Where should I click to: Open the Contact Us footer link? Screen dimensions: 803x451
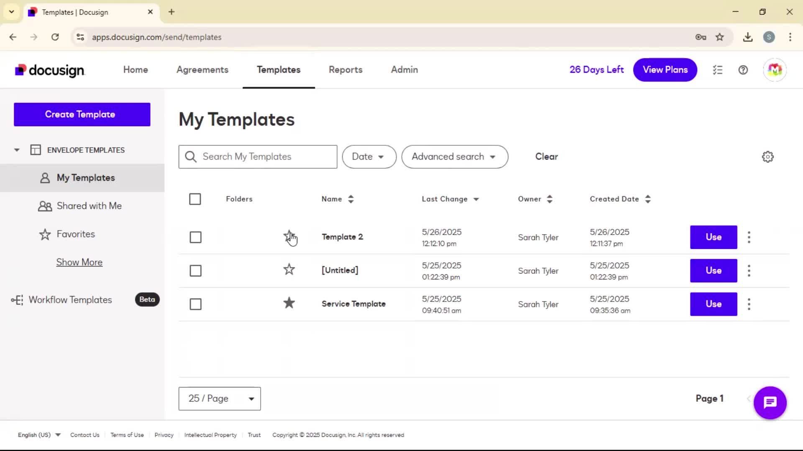[85, 435]
